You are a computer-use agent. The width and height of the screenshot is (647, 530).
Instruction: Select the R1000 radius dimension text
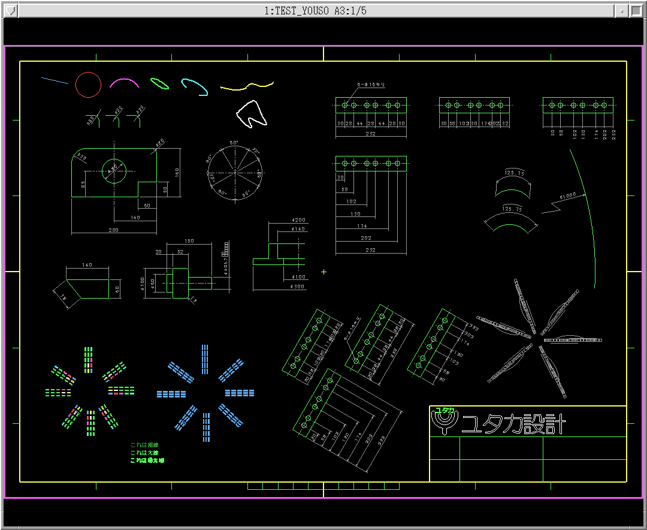coord(567,196)
